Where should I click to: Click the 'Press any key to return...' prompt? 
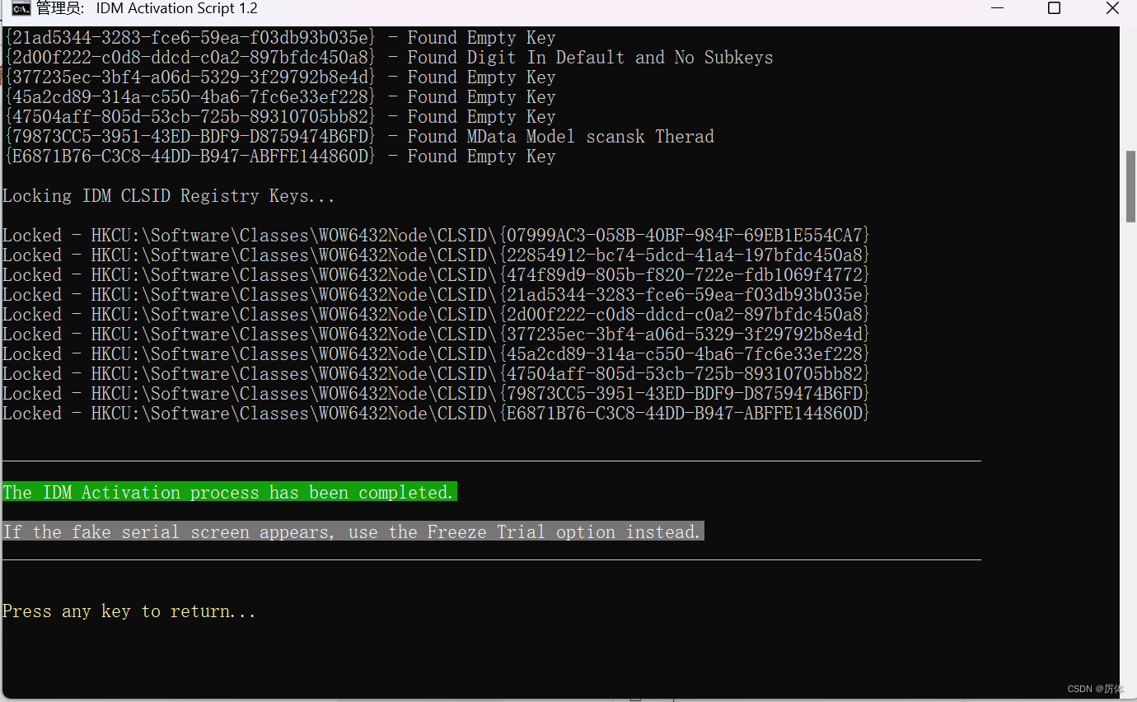tap(129, 611)
